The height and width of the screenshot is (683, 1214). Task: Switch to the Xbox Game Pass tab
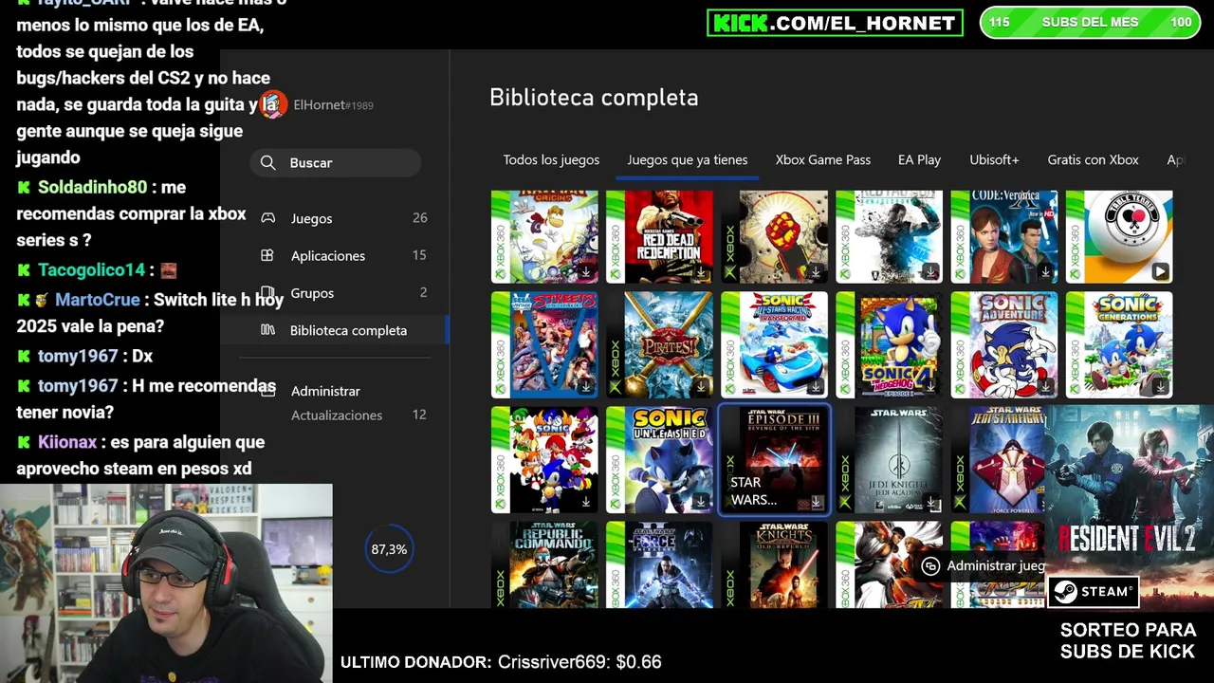click(823, 160)
